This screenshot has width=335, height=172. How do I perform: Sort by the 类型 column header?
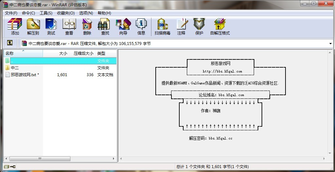106,53
